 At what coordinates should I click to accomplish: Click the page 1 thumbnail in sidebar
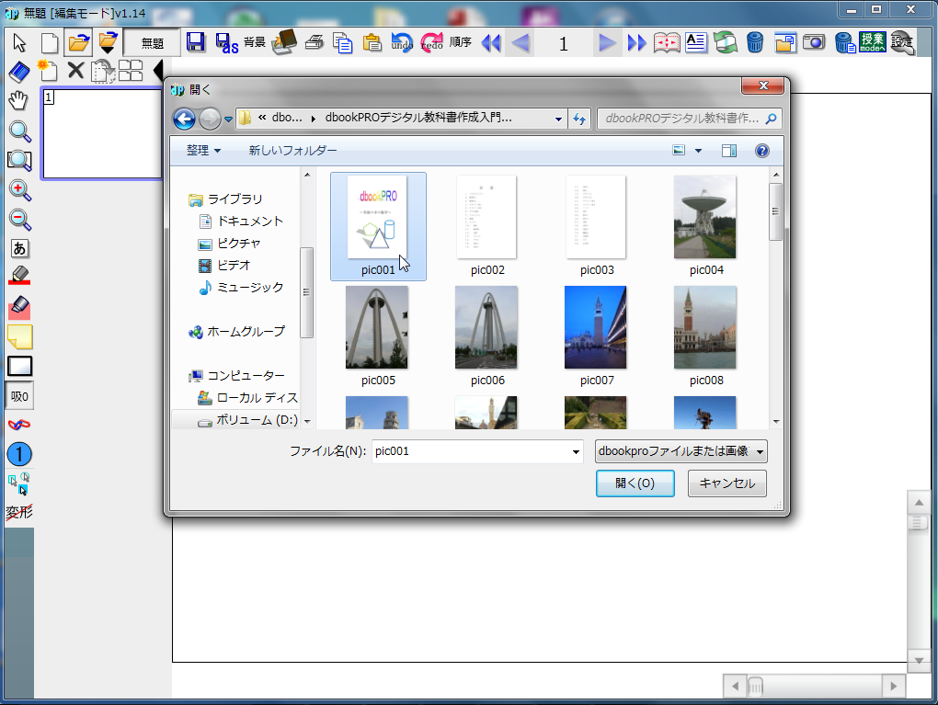click(x=102, y=132)
